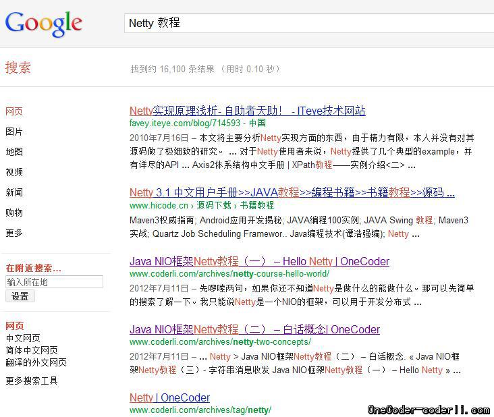Viewport: 494px width, 417px height.
Task: Select 翻译的外文网页 filter
Action: (36, 362)
